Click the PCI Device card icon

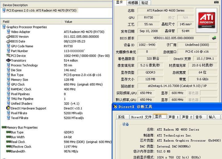click(8, 56)
